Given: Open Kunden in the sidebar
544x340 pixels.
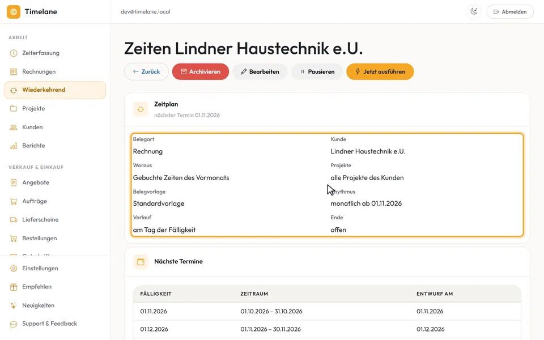Looking at the screenshot, I should coord(55,127).
